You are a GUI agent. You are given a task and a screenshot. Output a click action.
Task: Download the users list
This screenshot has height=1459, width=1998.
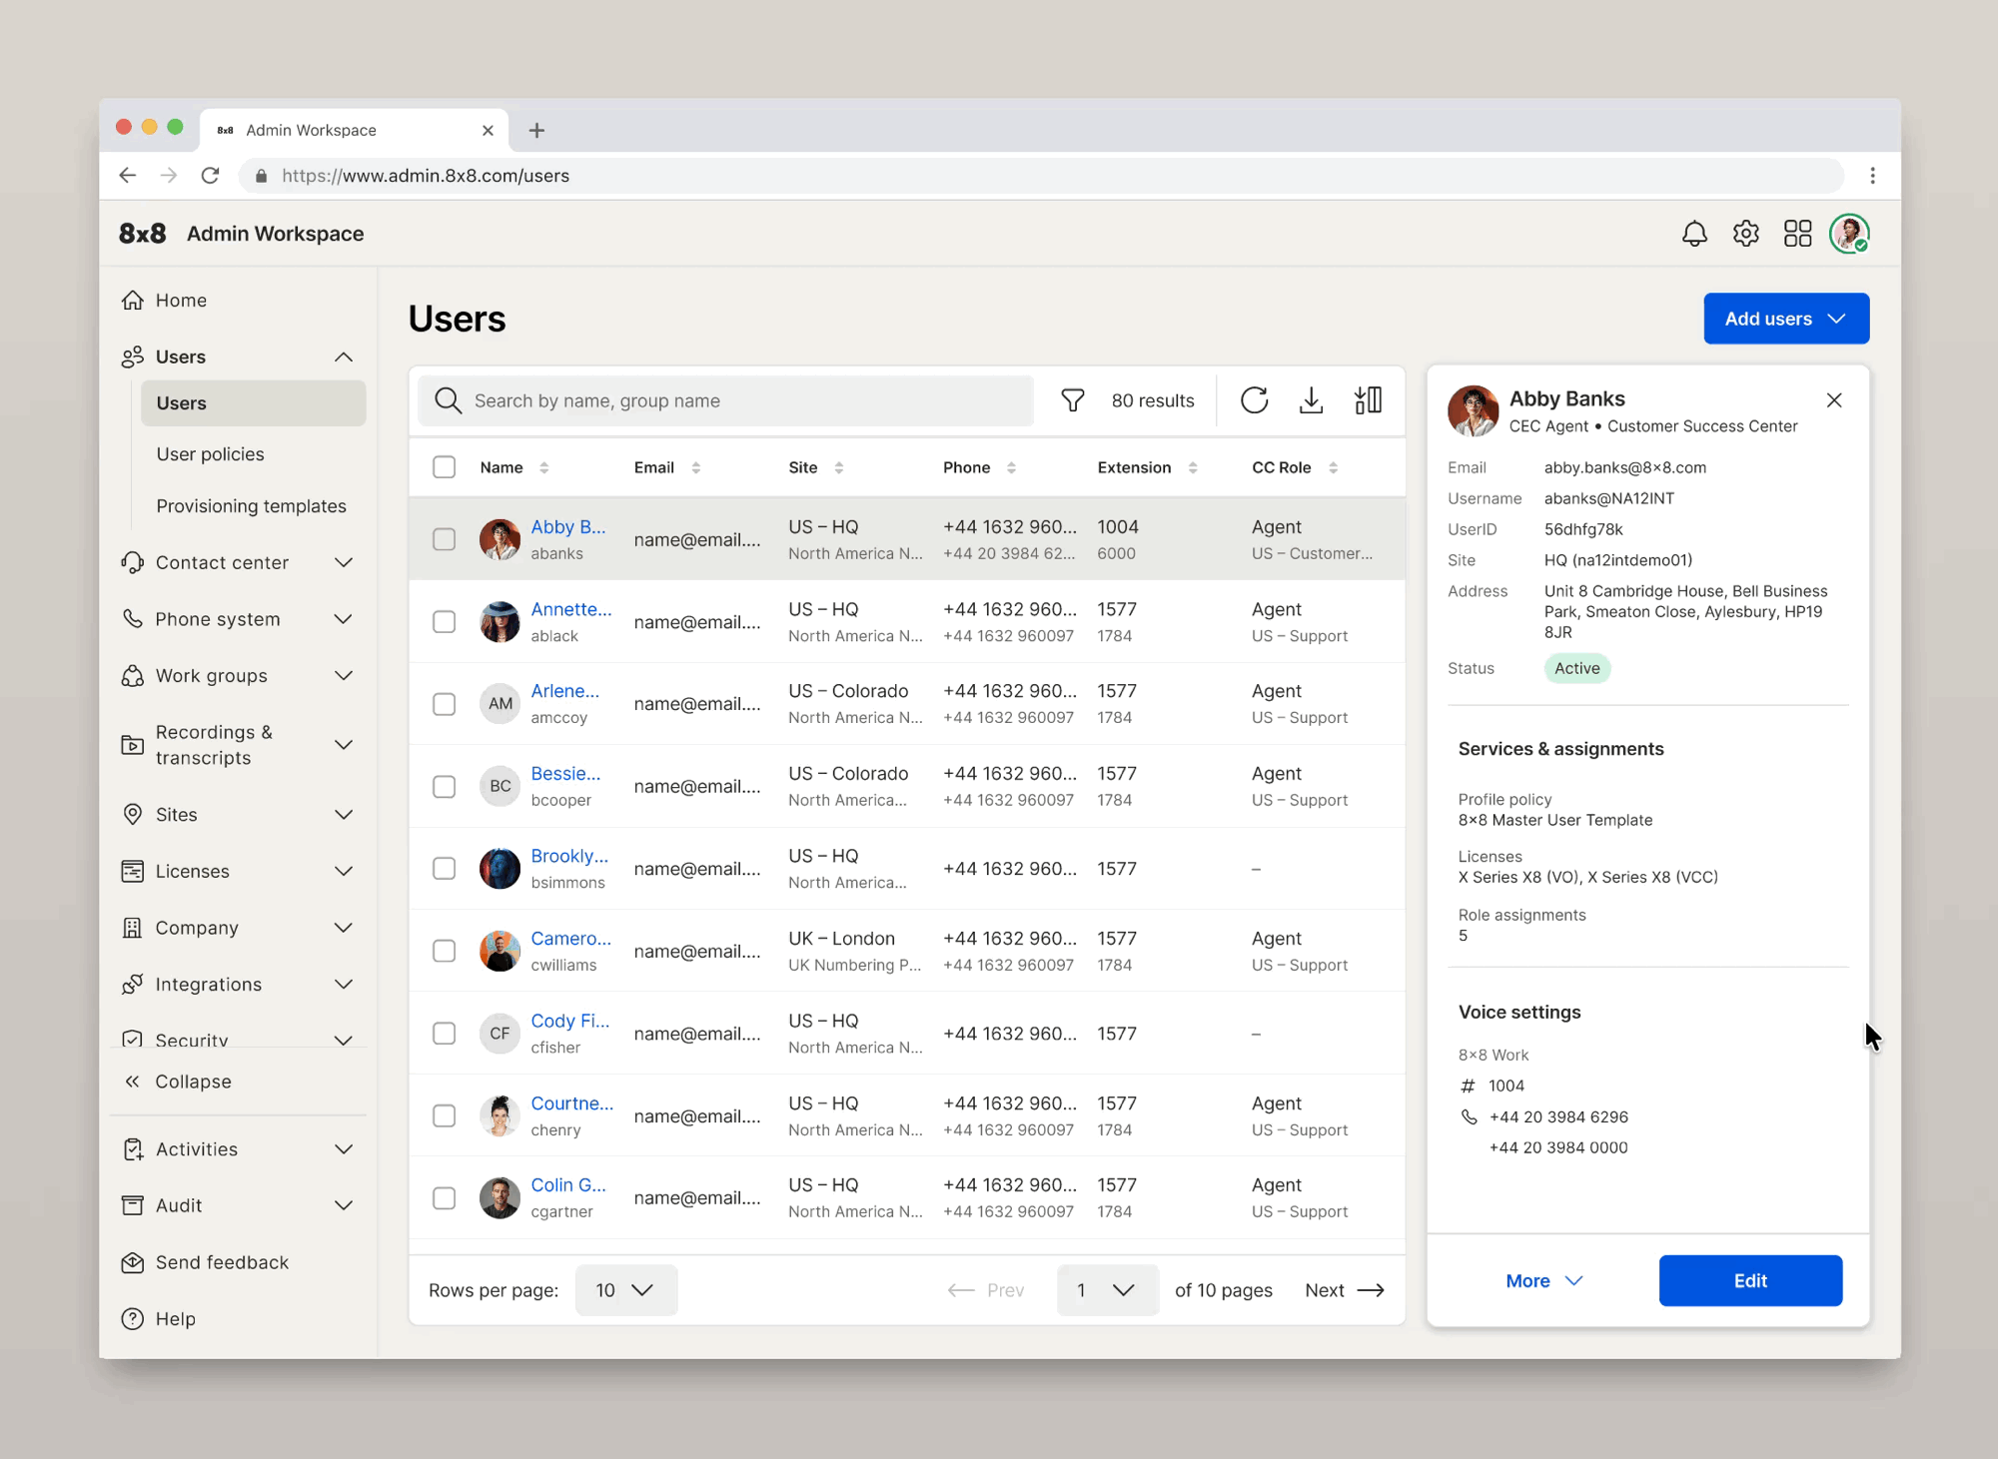[x=1311, y=400]
